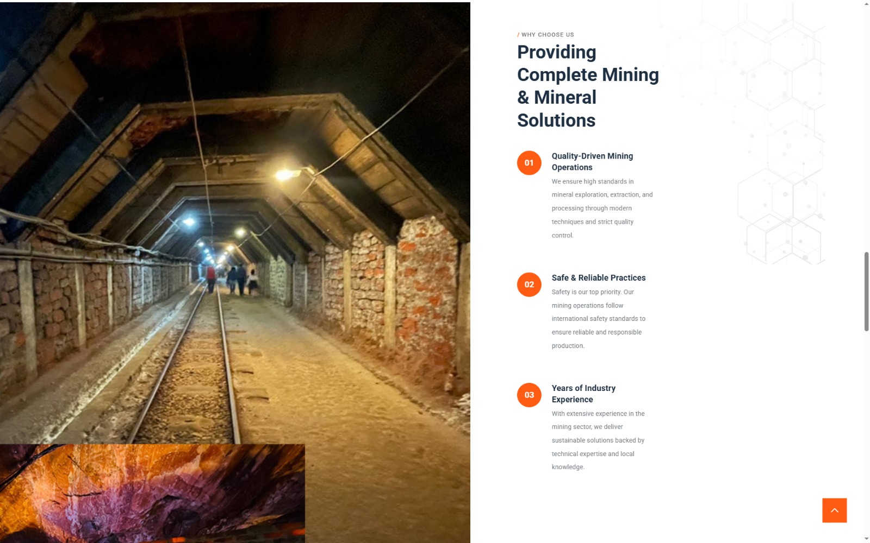
Task: Open the Quality-Driven Mining Operations heading
Action: point(592,162)
